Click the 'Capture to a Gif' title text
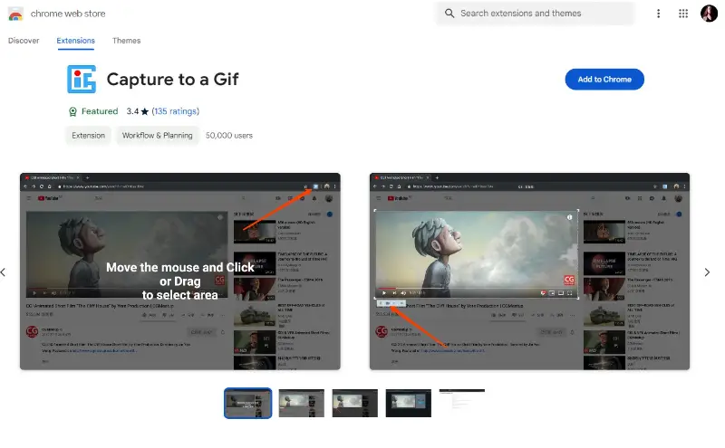725x448 pixels. (172, 80)
